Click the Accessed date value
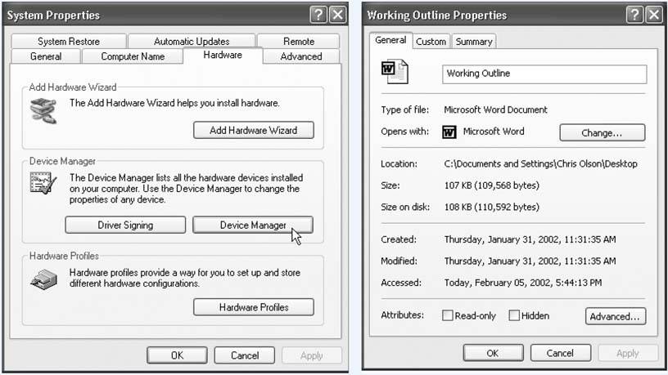 523,283
